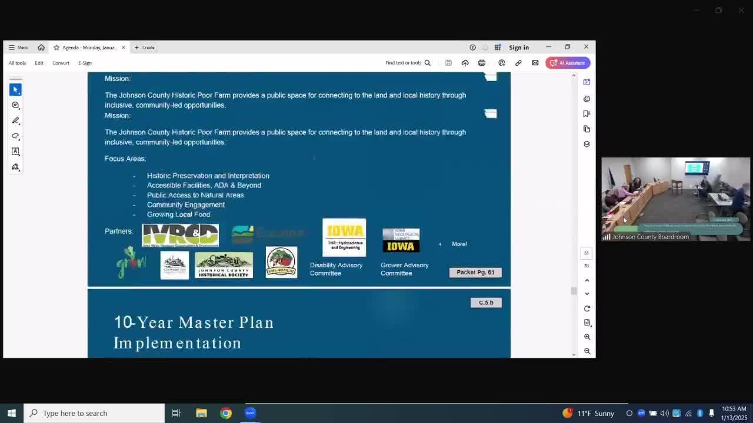
Task: Launch the AI Assistant button
Action: click(568, 63)
